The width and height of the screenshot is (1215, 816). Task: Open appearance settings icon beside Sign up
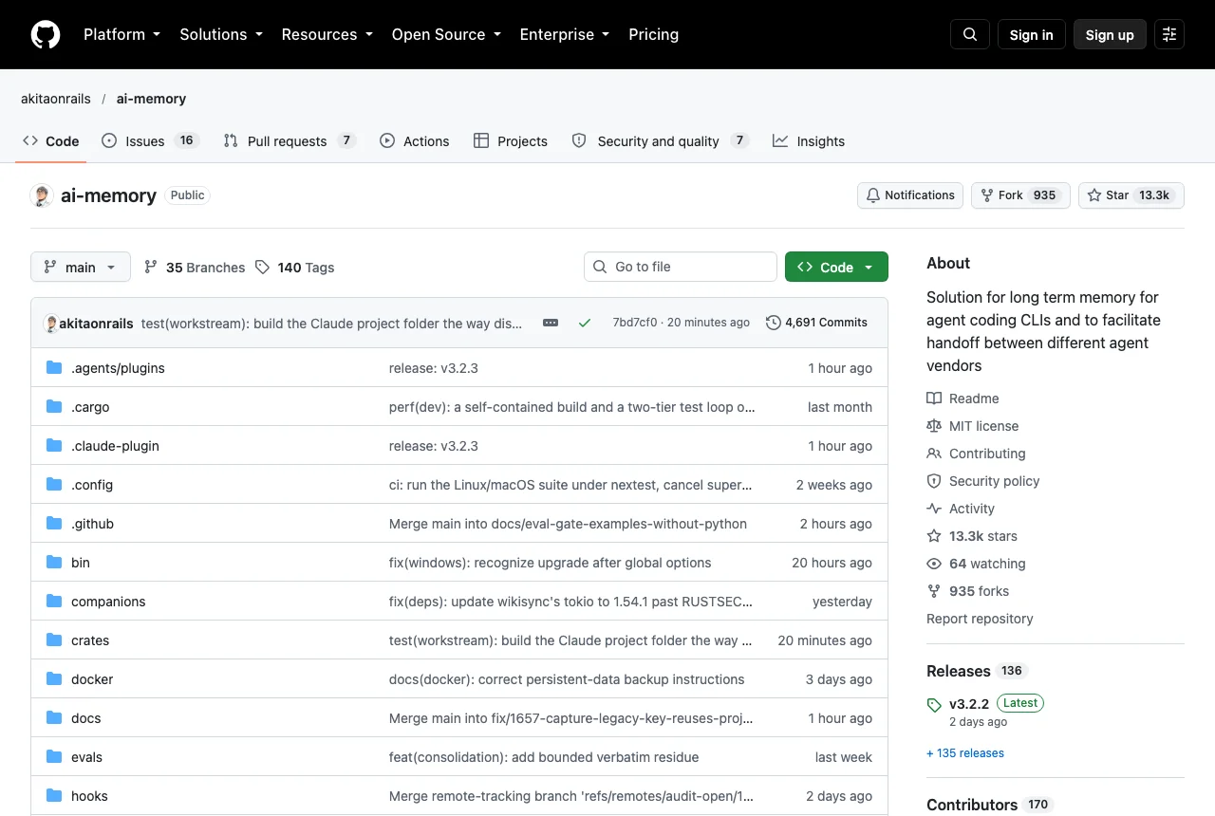(x=1169, y=34)
